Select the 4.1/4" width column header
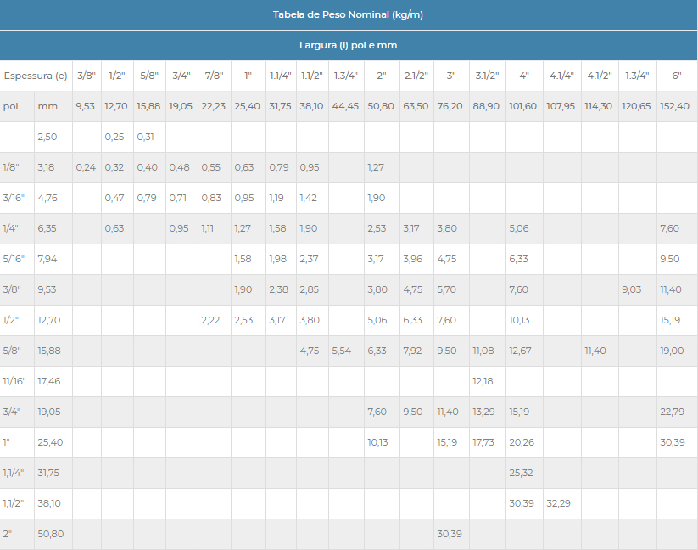 click(x=561, y=76)
